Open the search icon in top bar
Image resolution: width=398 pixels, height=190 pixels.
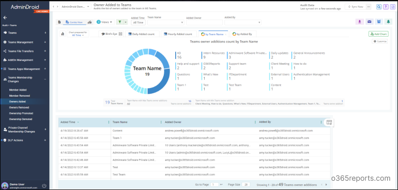click(379, 7)
